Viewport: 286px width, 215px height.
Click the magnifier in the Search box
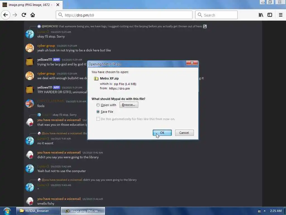(x=200, y=15)
